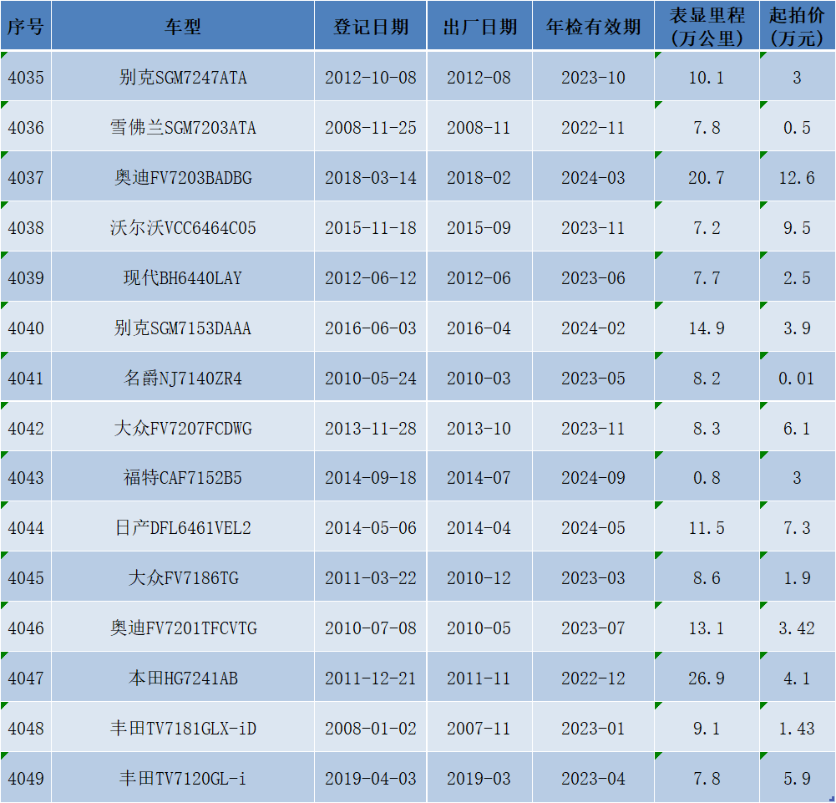This screenshot has height=803, width=836.
Task: Select the 出厂日期 header cell
Action: [x=479, y=26]
